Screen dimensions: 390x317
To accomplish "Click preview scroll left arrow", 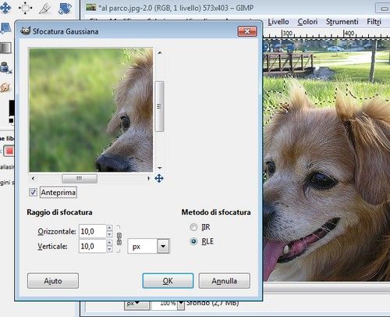I will click(x=33, y=179).
